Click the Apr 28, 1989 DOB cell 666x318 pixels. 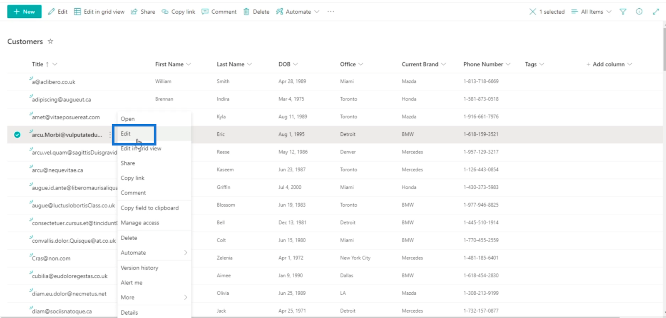click(292, 81)
